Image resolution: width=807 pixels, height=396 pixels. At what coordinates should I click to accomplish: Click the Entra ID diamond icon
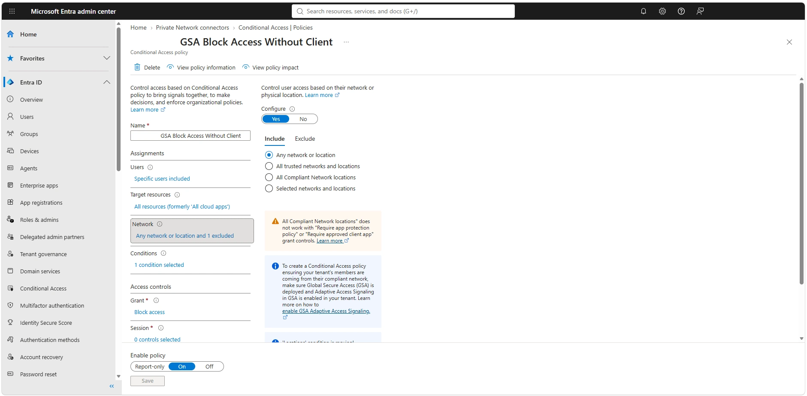pyautogui.click(x=11, y=82)
